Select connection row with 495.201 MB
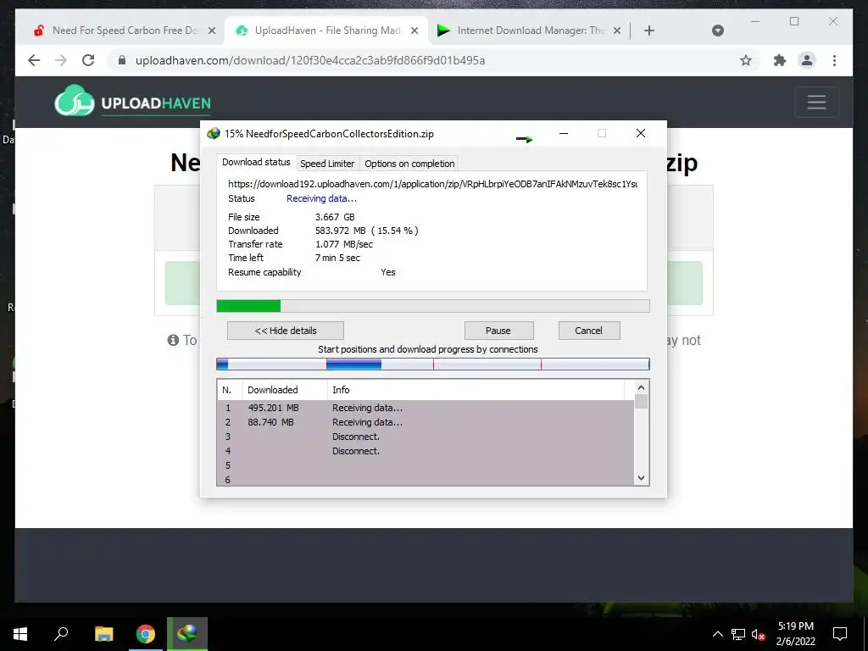 (426, 408)
